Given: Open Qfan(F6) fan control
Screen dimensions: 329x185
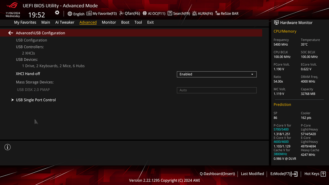Looking at the screenshot, I should [x=130, y=13].
